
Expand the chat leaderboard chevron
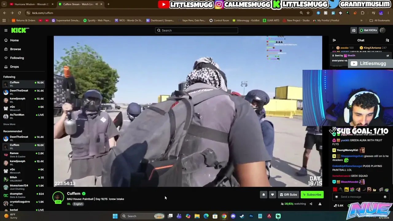tap(333, 48)
